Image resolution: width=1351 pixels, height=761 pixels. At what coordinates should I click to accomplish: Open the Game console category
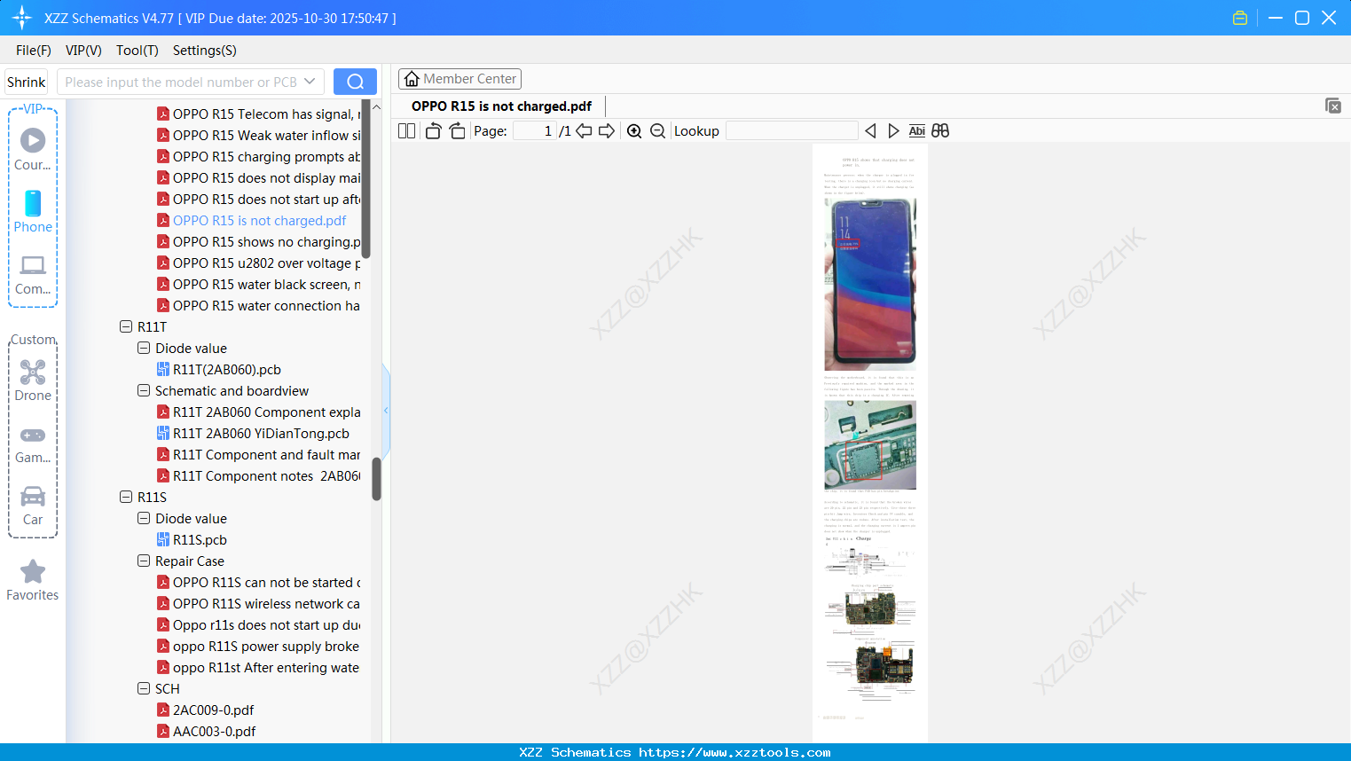point(33,443)
